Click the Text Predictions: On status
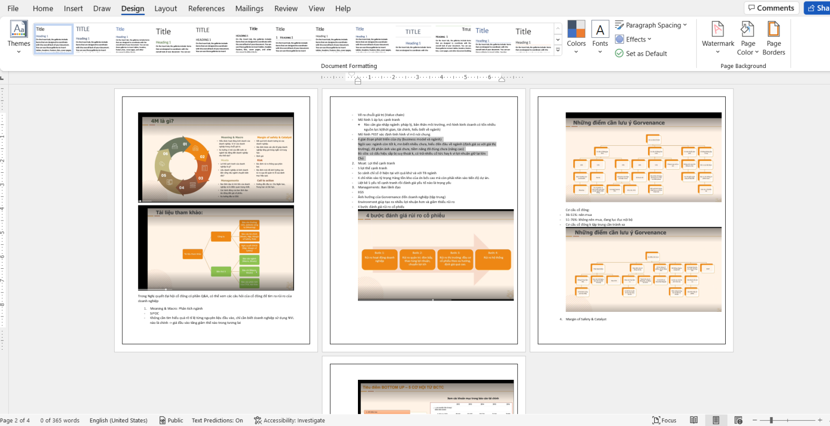The height and width of the screenshot is (426, 830). point(217,420)
